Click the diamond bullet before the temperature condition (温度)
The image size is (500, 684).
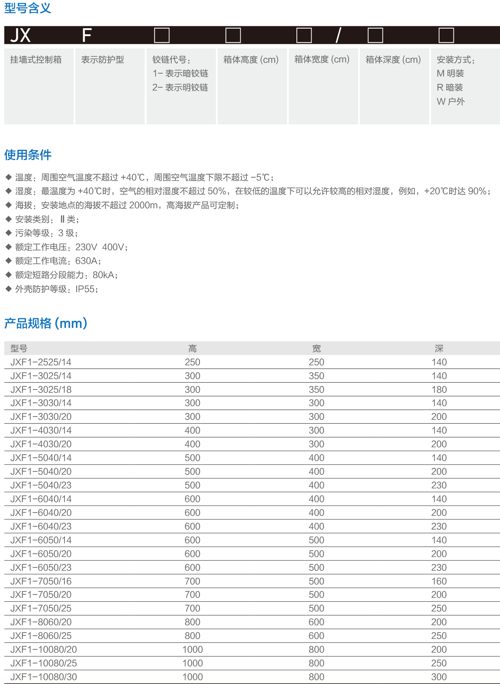[8, 177]
